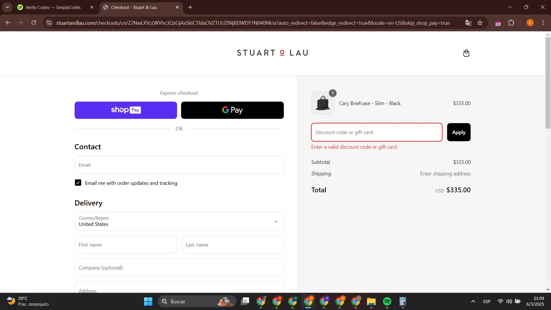
Task: Click the Stuart & Lau logo
Action: 273,53
